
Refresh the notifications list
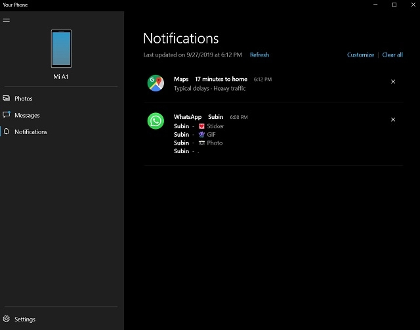259,55
